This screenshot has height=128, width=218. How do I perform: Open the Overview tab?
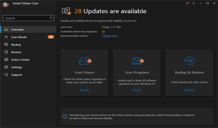(28, 29)
